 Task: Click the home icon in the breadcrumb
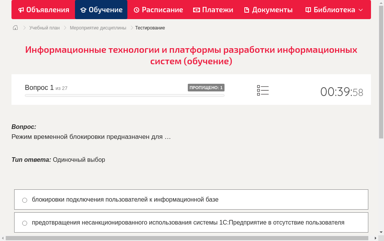(15, 28)
